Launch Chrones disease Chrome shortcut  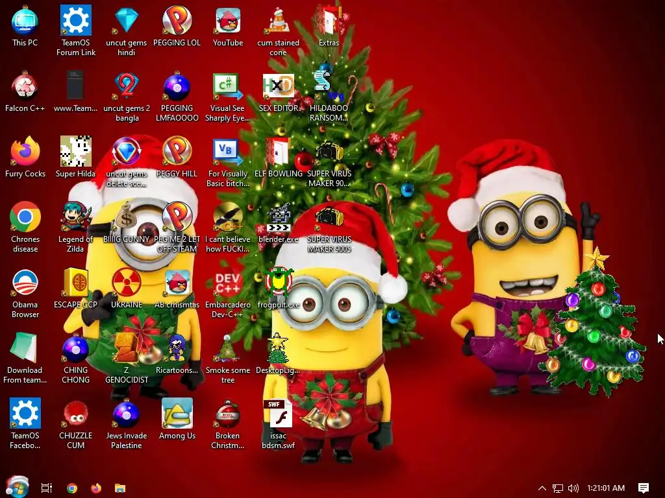(x=25, y=227)
